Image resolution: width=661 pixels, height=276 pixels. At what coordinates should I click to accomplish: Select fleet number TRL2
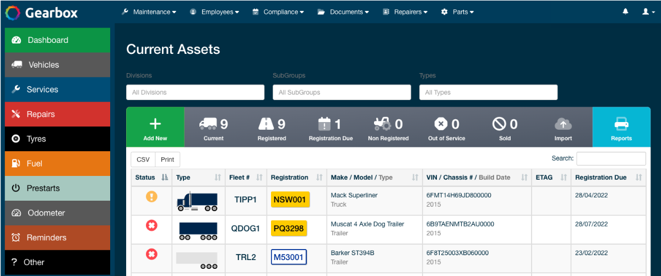pos(246,257)
